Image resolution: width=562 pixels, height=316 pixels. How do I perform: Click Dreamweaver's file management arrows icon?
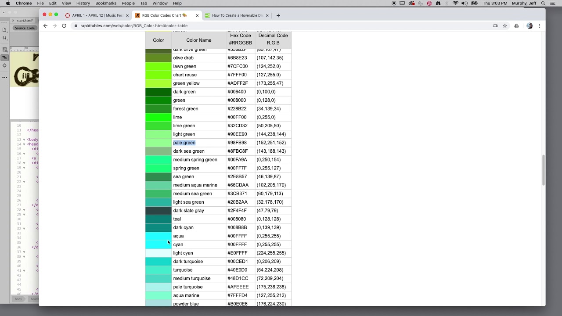coord(4,38)
